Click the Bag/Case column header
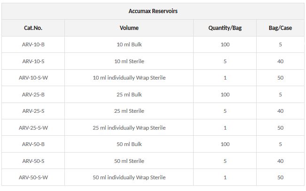306x191 pixels. [x=280, y=28]
